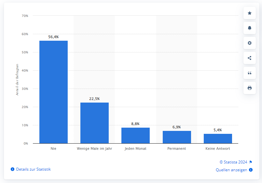Click the bell notification icon
Image resolution: width=262 pixels, height=183 pixels.
(249, 28)
